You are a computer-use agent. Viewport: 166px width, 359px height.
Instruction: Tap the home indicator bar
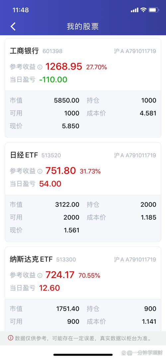[x=83, y=355]
